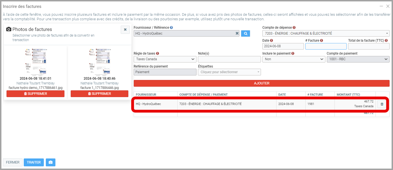Close the Photos de factures panel

point(125,30)
